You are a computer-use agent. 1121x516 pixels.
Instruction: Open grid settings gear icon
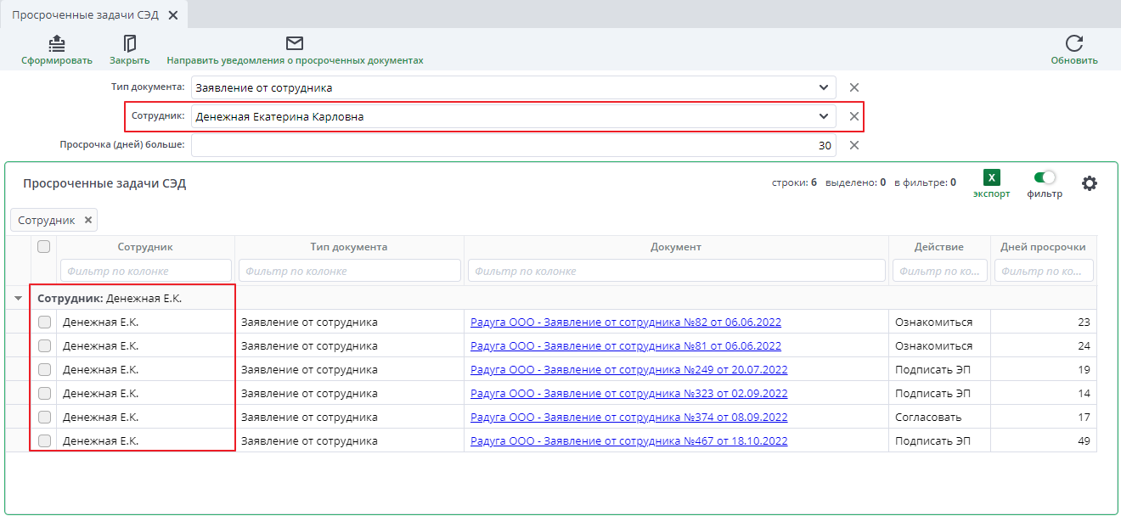tap(1090, 182)
